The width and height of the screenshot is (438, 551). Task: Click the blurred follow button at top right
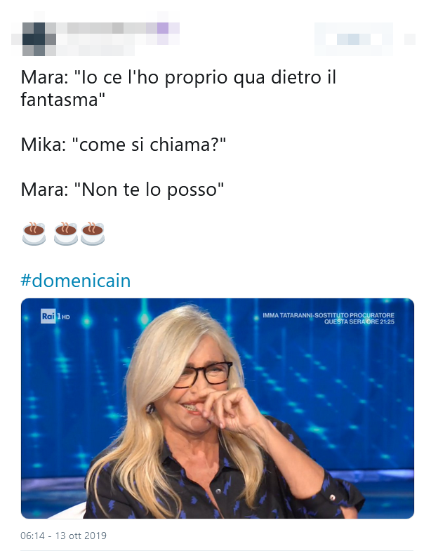click(354, 39)
